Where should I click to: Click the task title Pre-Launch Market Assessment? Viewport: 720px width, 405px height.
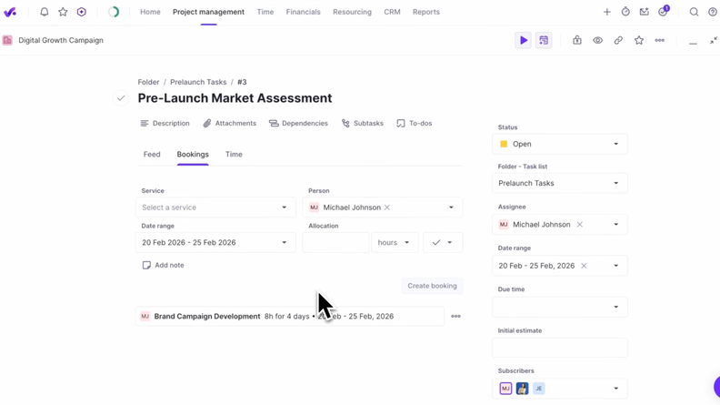[235, 98]
